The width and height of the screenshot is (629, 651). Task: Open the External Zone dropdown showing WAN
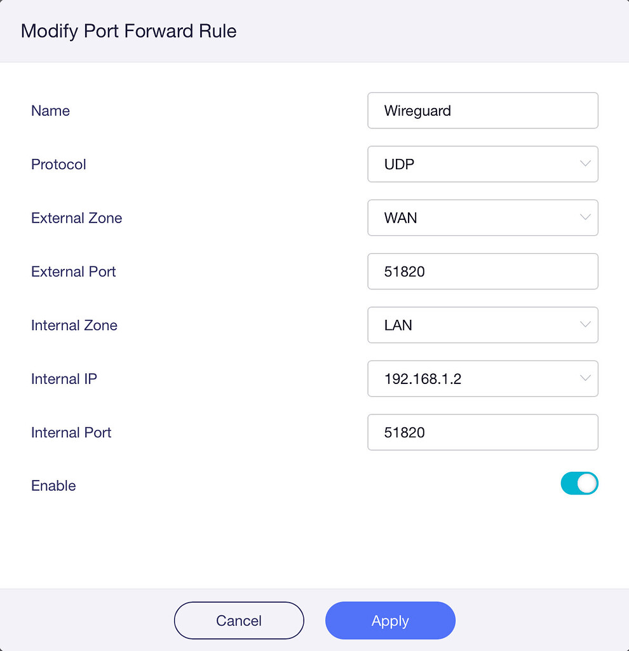tap(482, 218)
